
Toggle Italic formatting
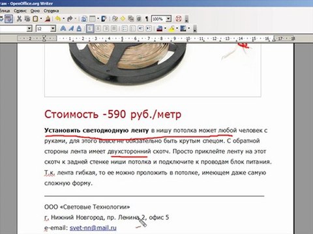(x=71, y=29)
